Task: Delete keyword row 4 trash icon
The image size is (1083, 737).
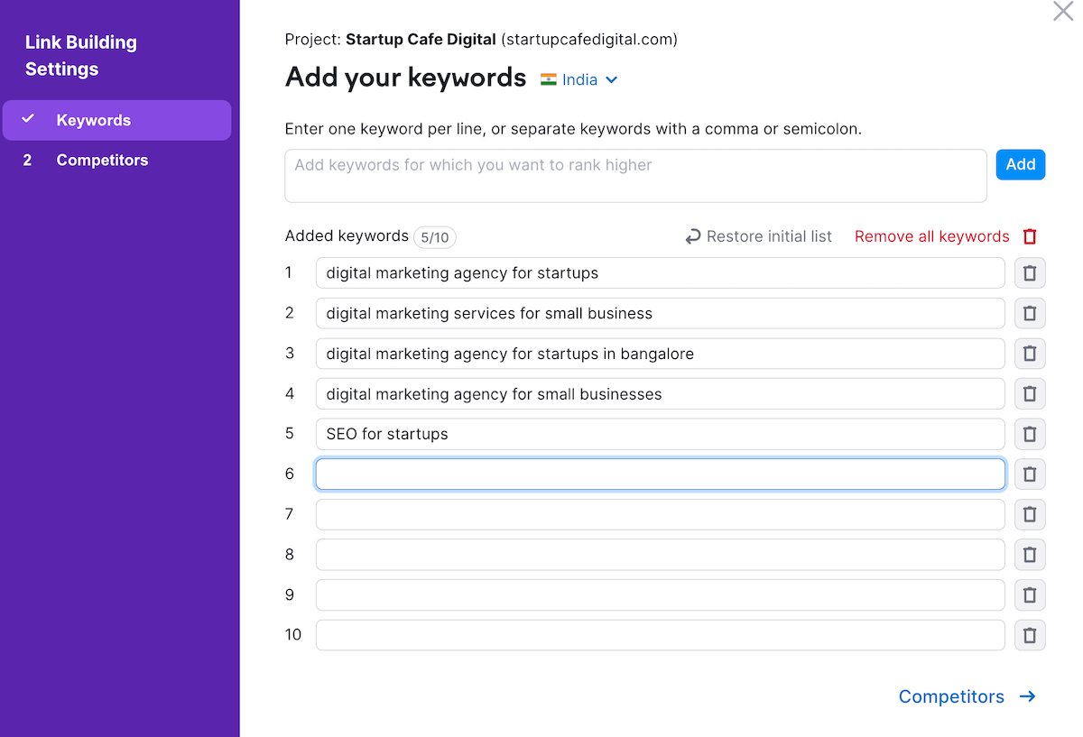Action: (x=1030, y=394)
